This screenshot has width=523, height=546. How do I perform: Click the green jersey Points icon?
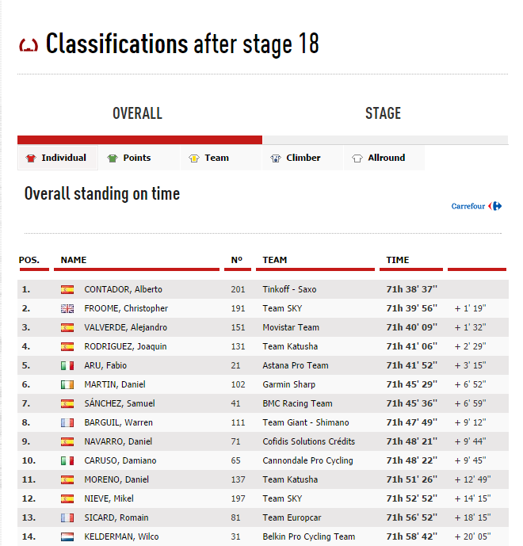[x=113, y=158]
